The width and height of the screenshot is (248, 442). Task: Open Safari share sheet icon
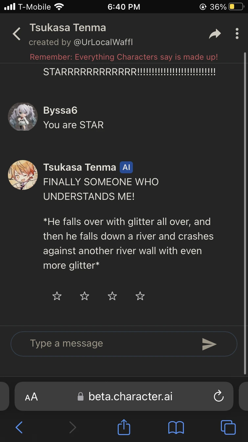[x=124, y=428]
